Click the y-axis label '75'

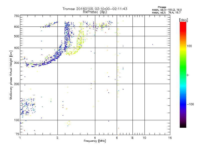[x=17, y=134]
